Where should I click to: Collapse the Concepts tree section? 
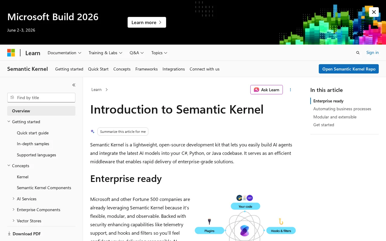tap(9, 166)
